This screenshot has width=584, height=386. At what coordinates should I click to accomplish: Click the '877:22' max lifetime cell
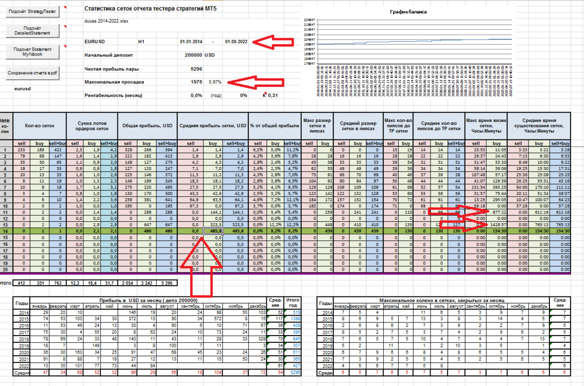tap(496, 212)
